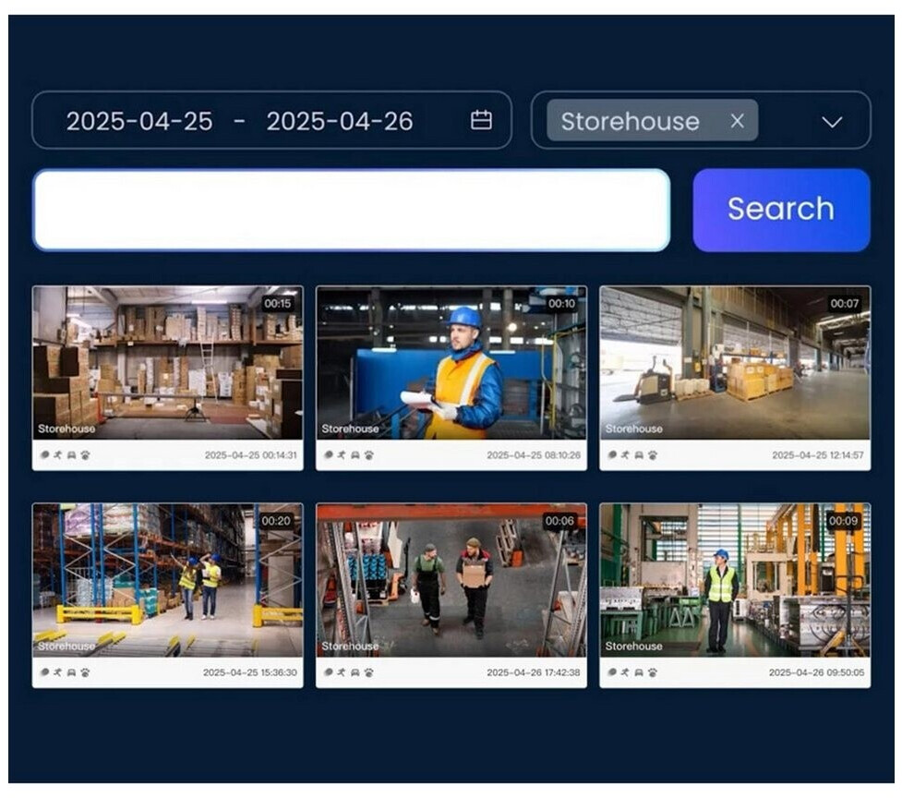Select start date 2025-04-25
The height and width of the screenshot is (798, 902).
point(139,121)
